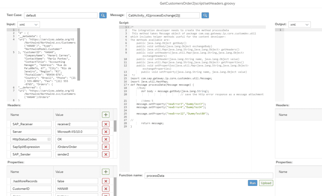
Task: Edit the SapSplitExpression name field
Action: point(31,147)
